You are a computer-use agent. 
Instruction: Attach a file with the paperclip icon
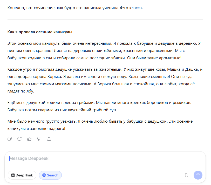[186, 175]
